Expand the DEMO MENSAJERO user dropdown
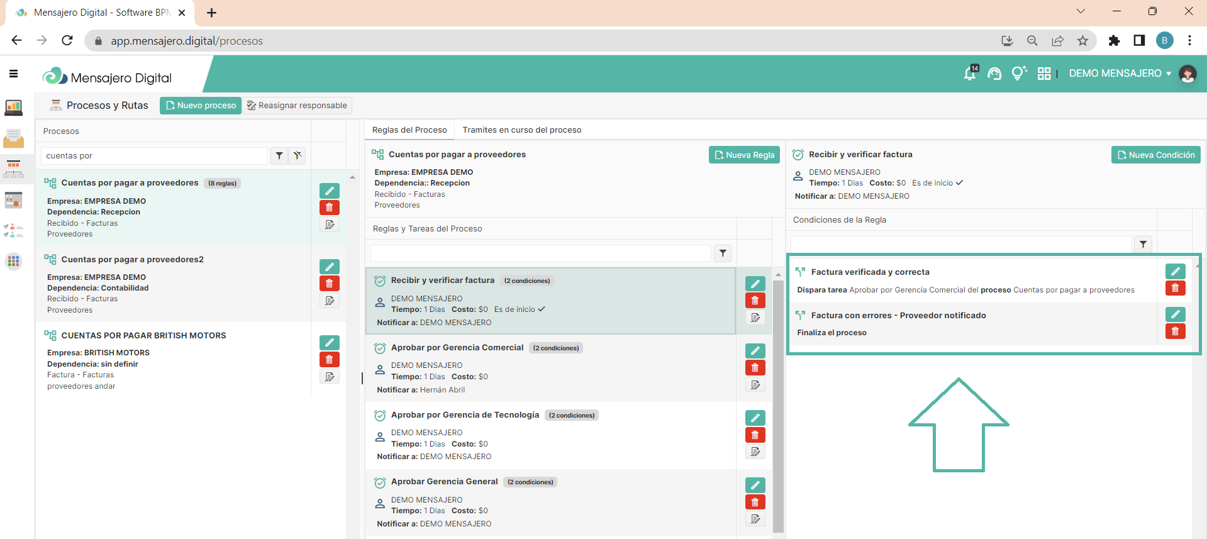The width and height of the screenshot is (1207, 539). tap(1120, 74)
